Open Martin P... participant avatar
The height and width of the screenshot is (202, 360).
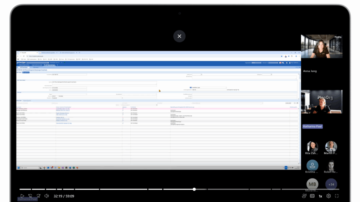[331, 147]
